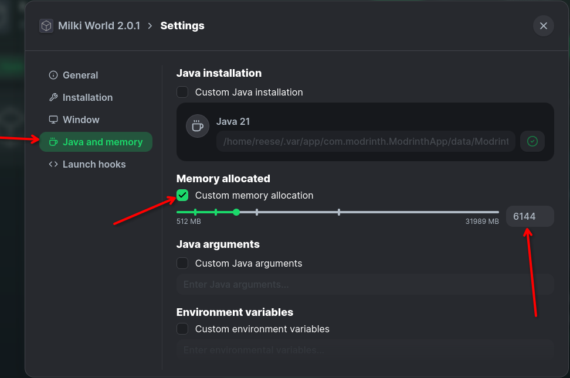Click the instance cube icon beside Milki World
This screenshot has height=378, width=570.
[x=46, y=26]
